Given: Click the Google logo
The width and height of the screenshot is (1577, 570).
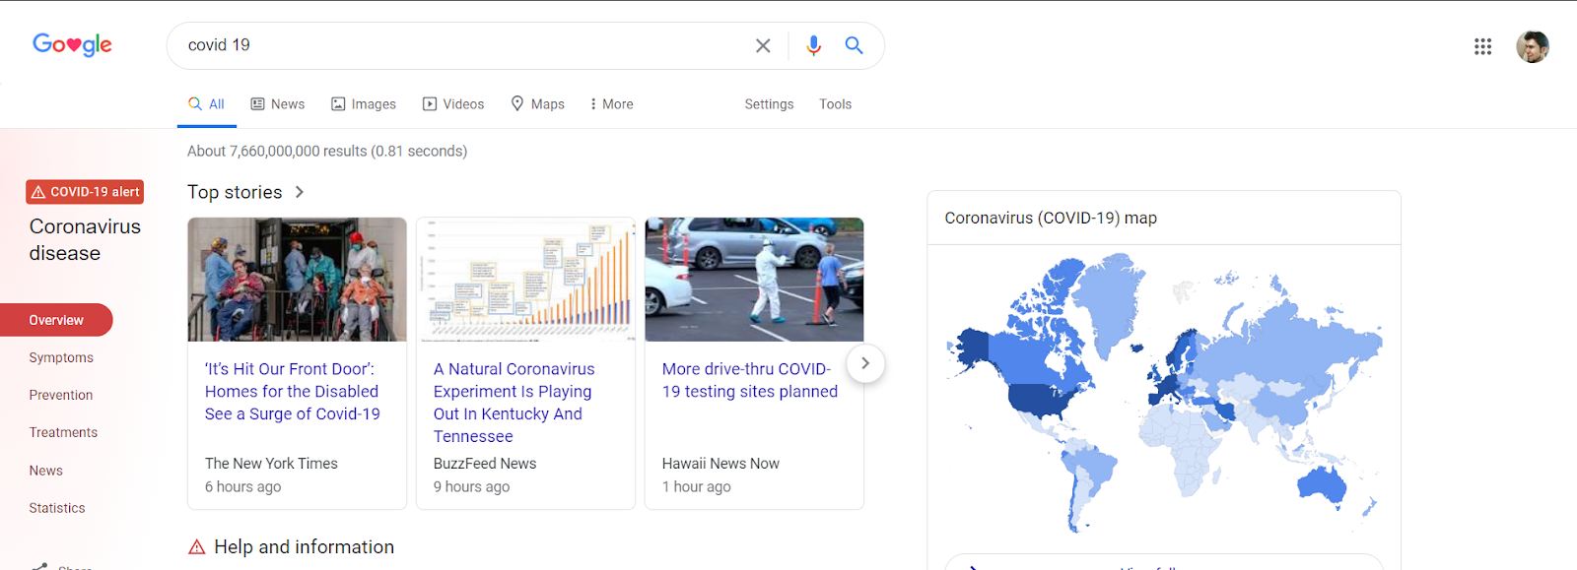Looking at the screenshot, I should [72, 44].
